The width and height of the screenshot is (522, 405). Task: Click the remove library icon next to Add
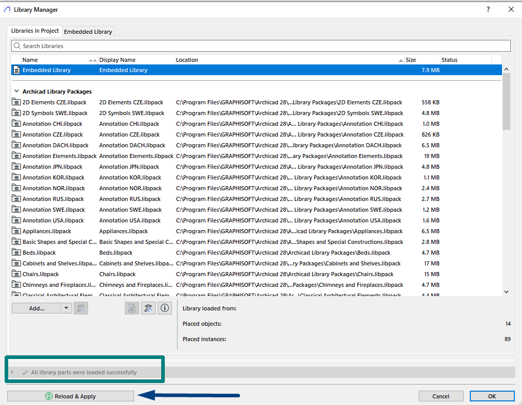click(x=80, y=308)
